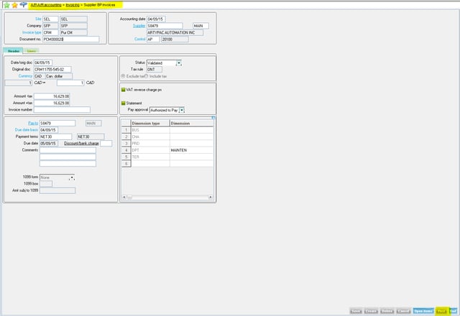Click the green star icon in top bar
Screen dimensions: 460x316
coord(5,4)
